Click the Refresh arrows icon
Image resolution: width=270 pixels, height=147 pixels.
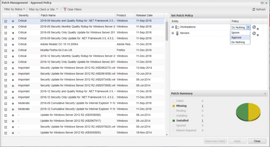(254, 10)
